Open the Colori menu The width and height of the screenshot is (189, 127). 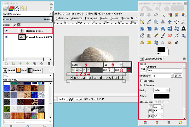pos(114,18)
